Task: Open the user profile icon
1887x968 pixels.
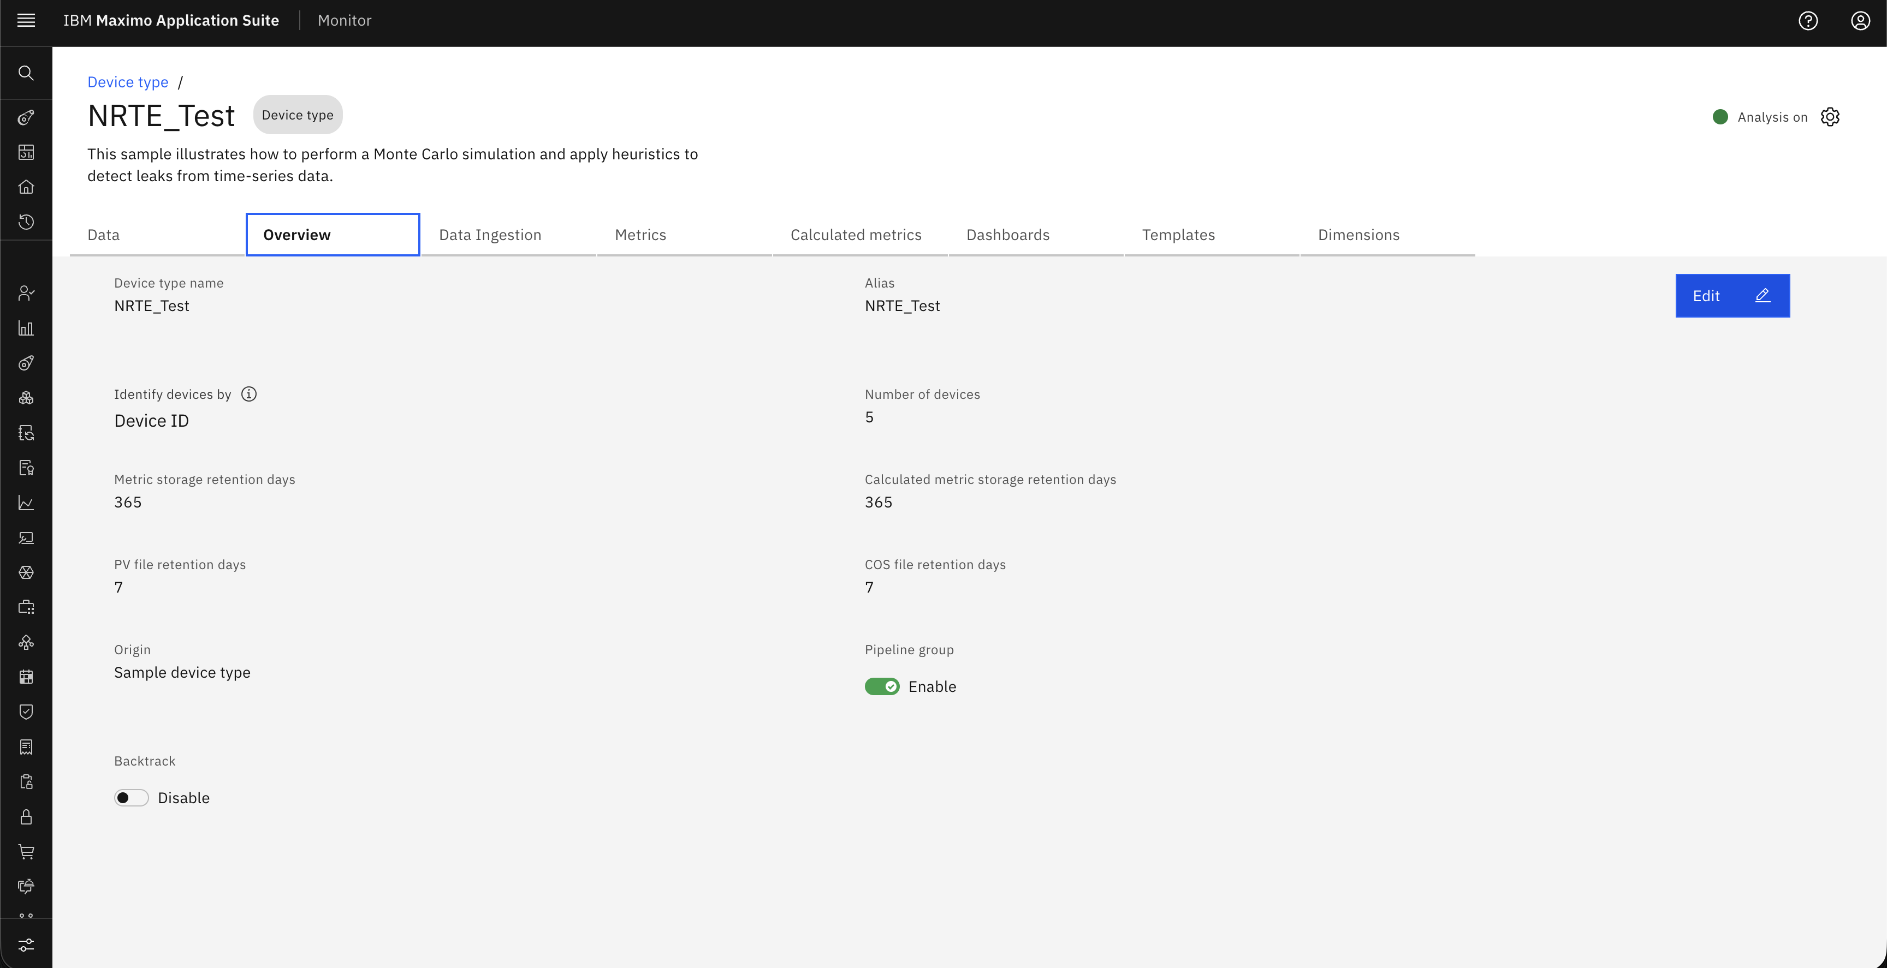Action: coord(1861,21)
